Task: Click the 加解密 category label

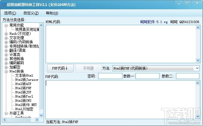Action: 15,67
